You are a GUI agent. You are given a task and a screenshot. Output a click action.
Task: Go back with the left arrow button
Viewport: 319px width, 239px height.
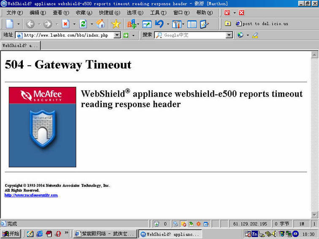coord(30,24)
